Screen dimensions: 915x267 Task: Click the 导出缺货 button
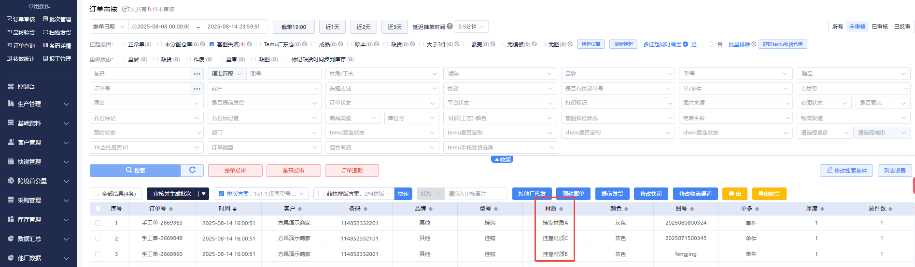(769, 194)
